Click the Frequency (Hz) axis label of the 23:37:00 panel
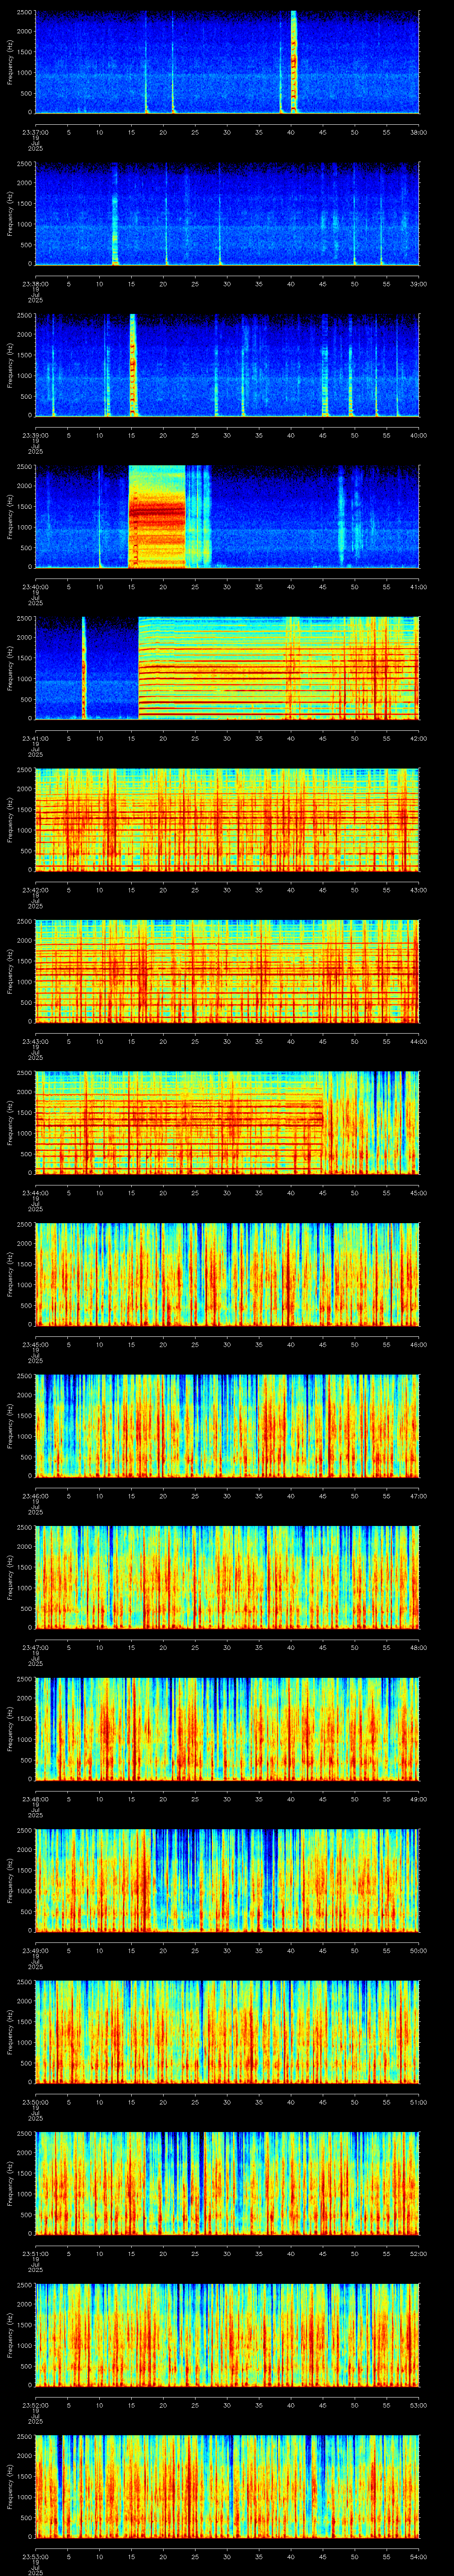The height and width of the screenshot is (2576, 454). coord(10,63)
